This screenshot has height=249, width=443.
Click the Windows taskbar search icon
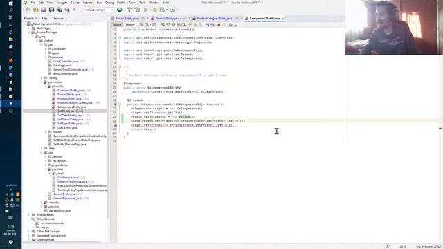point(11,10)
